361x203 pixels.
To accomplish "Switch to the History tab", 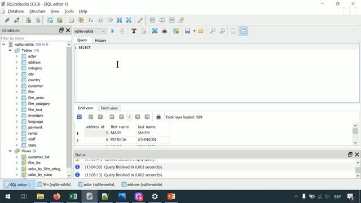I will click(100, 40).
